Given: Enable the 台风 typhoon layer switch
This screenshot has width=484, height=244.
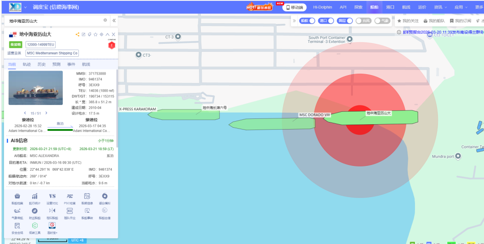Looking at the screenshot, I should (x=363, y=21).
